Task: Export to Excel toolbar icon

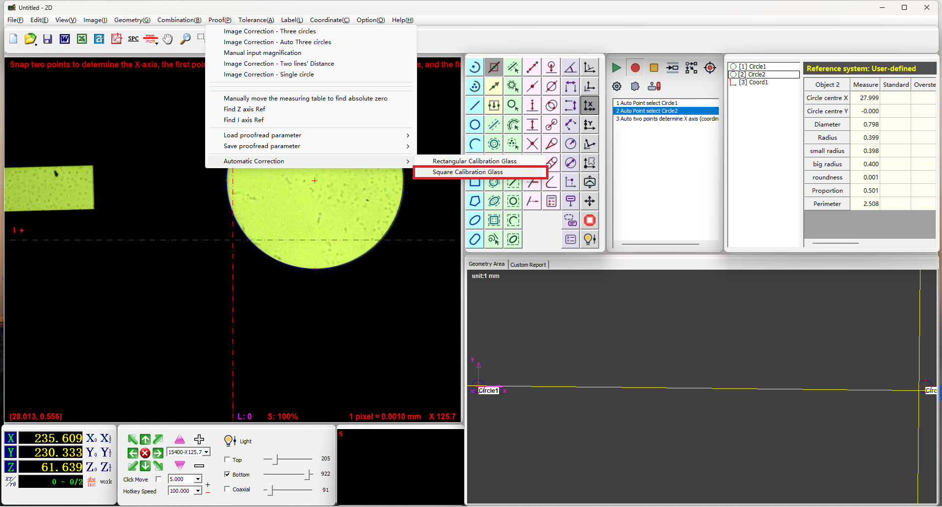Action: (82, 39)
